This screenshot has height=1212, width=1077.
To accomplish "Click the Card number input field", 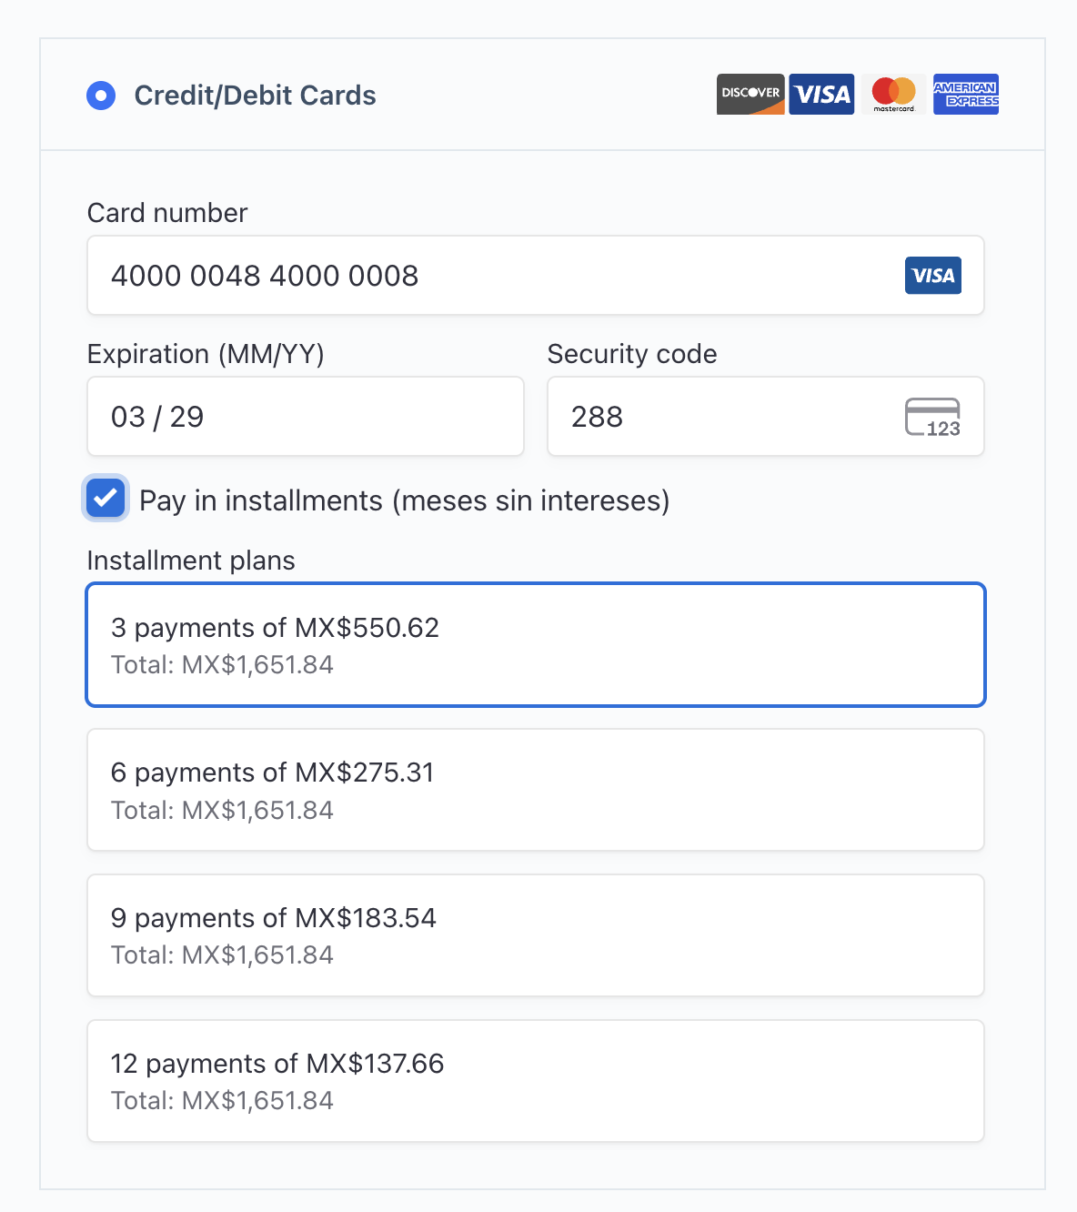I will point(491,276).
